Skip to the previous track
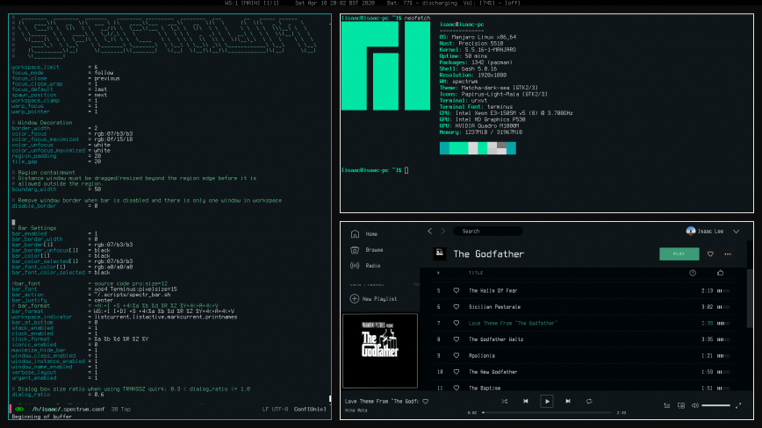This screenshot has height=428, width=762. pos(525,402)
